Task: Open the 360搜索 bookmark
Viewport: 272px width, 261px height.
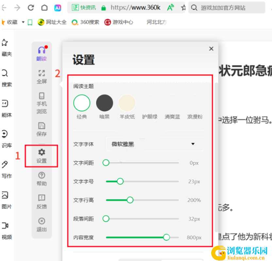Action: [x=85, y=22]
